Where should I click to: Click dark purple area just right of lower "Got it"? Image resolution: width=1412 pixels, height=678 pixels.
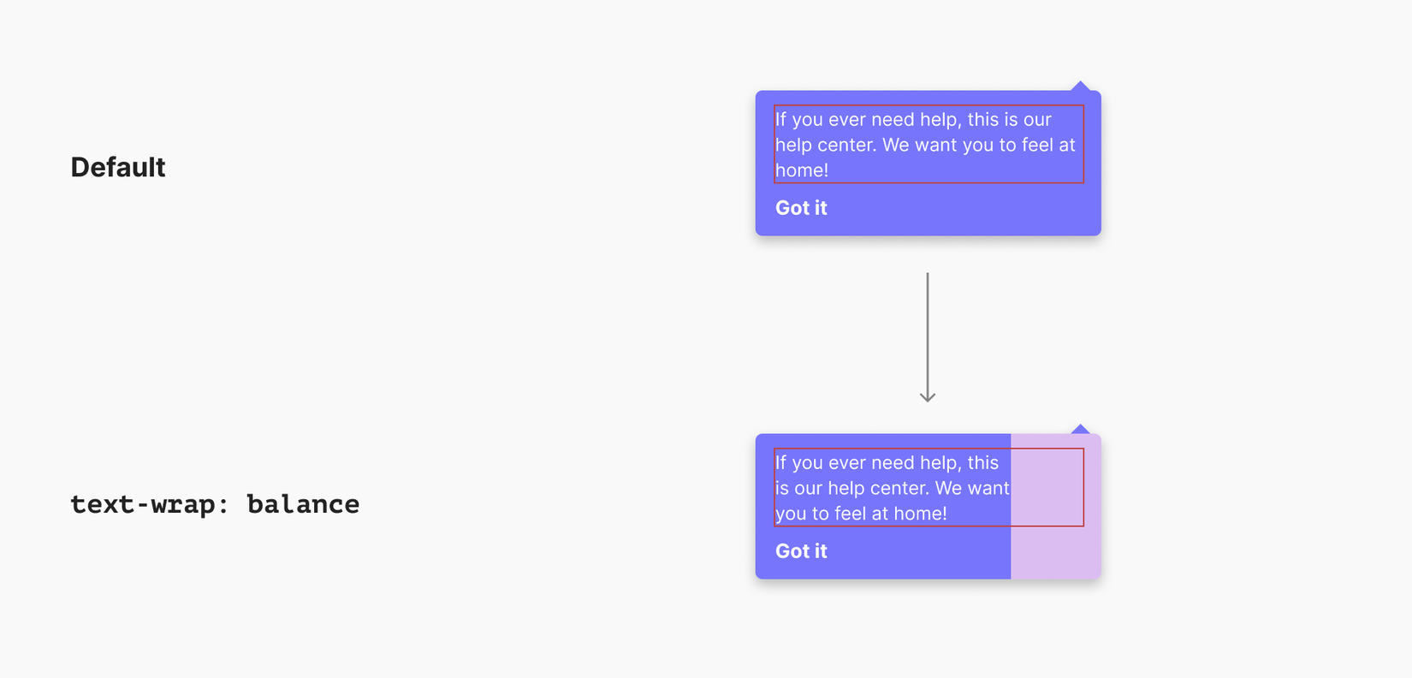click(916, 552)
